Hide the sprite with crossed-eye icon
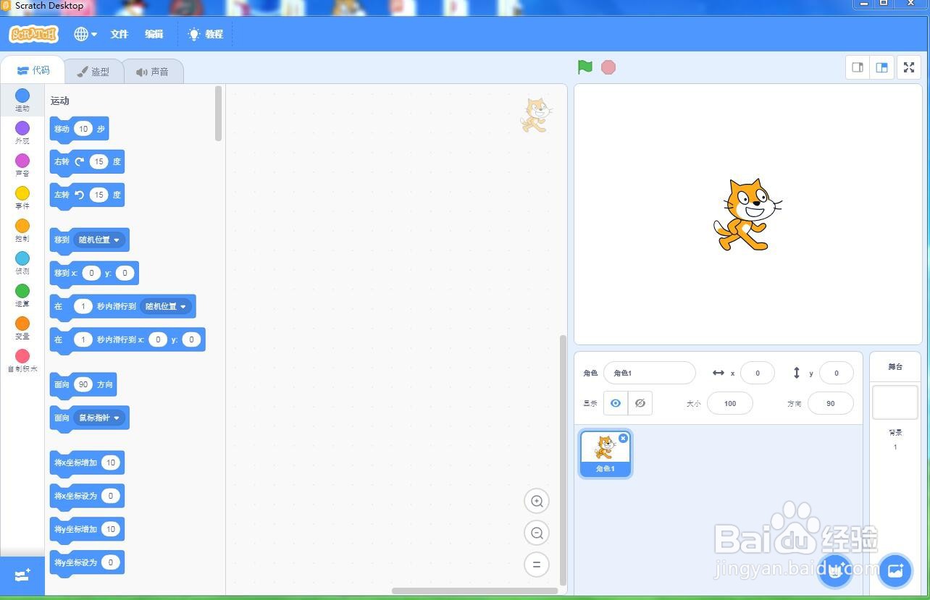 640,403
